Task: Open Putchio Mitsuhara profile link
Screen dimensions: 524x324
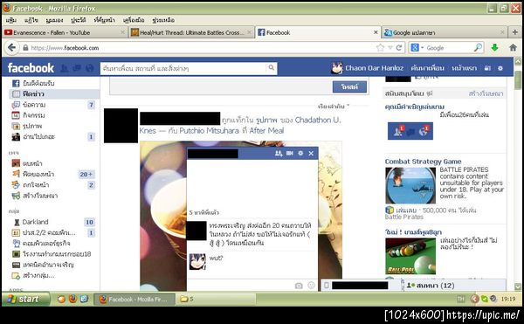Action: click(x=210, y=131)
